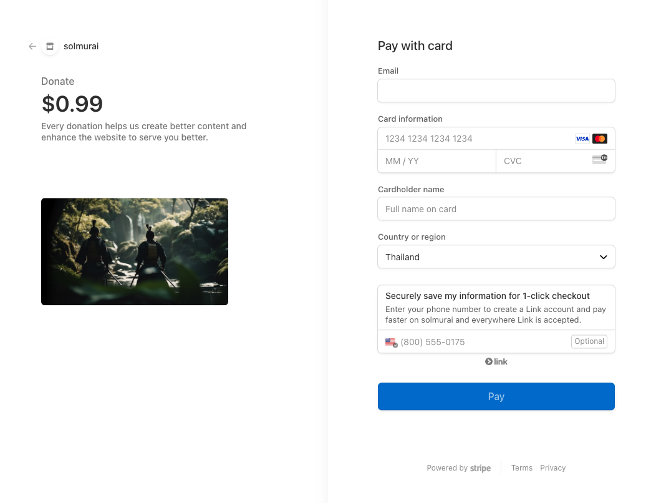Click the solmurai store icon
Image resolution: width=651 pixels, height=503 pixels.
pos(50,46)
